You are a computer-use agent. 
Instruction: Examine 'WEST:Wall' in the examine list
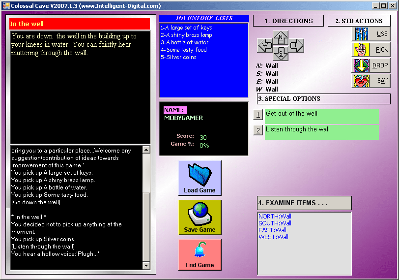[x=273, y=237]
